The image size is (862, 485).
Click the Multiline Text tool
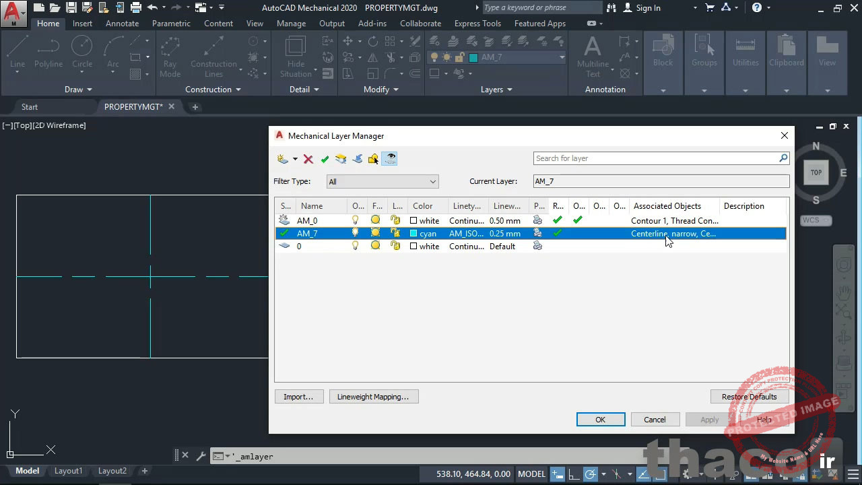point(593,55)
